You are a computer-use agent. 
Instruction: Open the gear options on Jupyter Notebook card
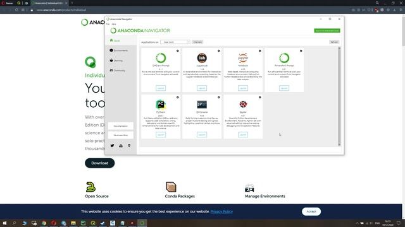pos(260,50)
